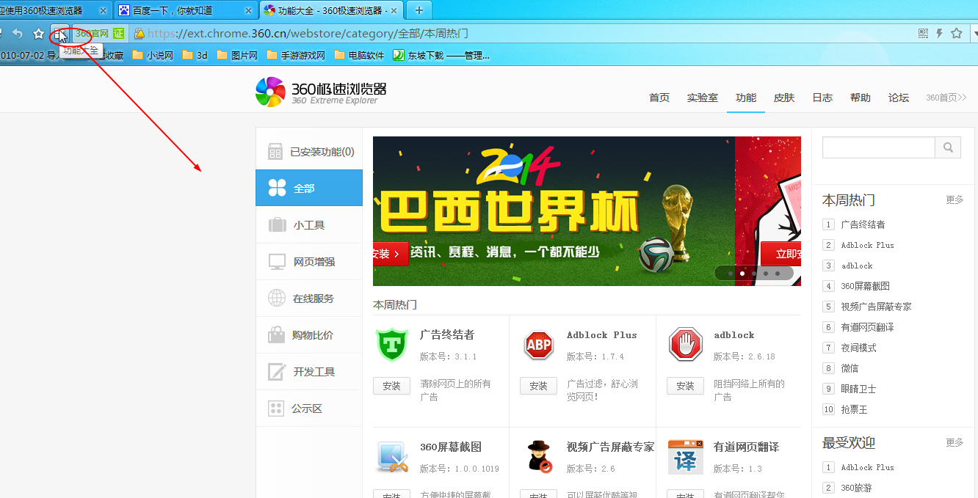
Task: Open a new tab with plus button
Action: coord(419,10)
